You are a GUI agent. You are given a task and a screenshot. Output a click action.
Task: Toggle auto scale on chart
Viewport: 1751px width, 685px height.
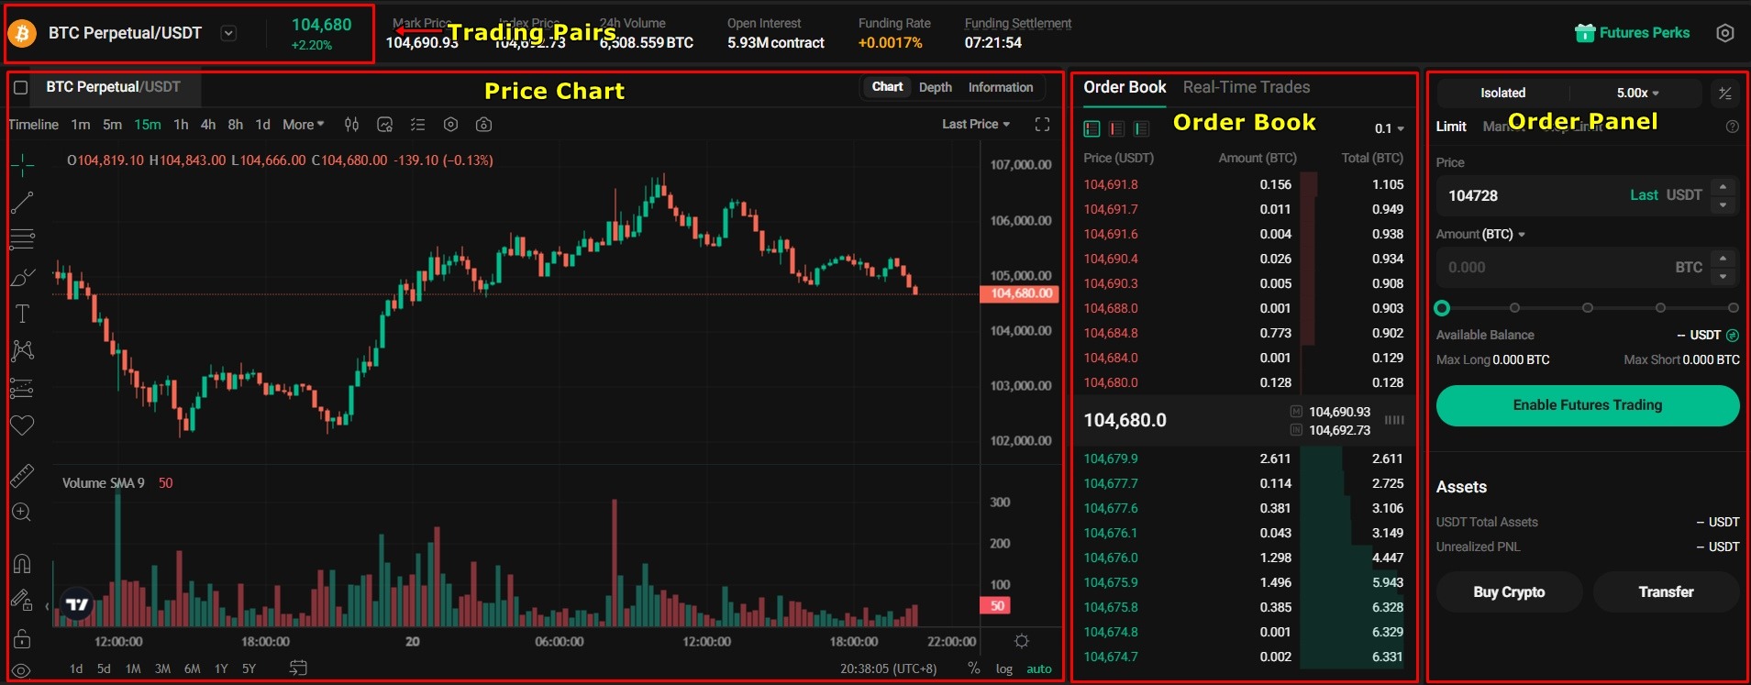pos(1039,668)
